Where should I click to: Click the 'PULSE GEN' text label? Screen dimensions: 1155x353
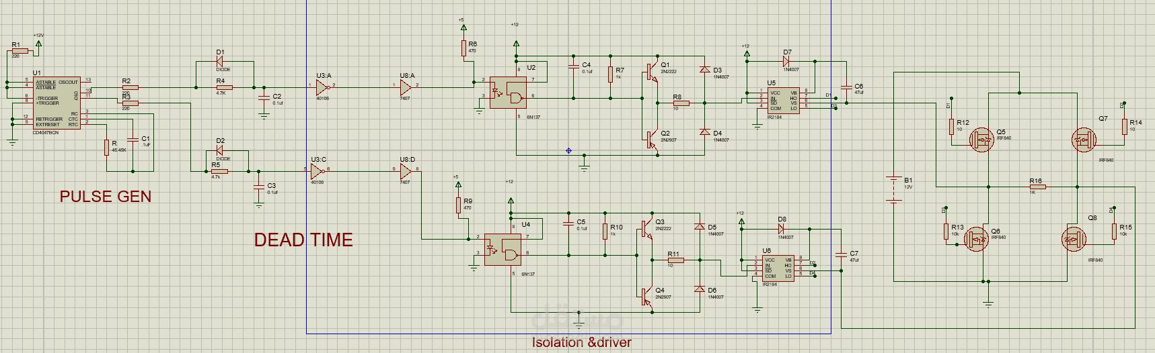106,197
